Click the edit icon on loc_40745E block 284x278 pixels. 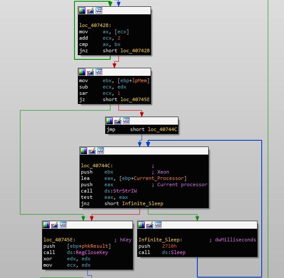[x=54, y=225]
